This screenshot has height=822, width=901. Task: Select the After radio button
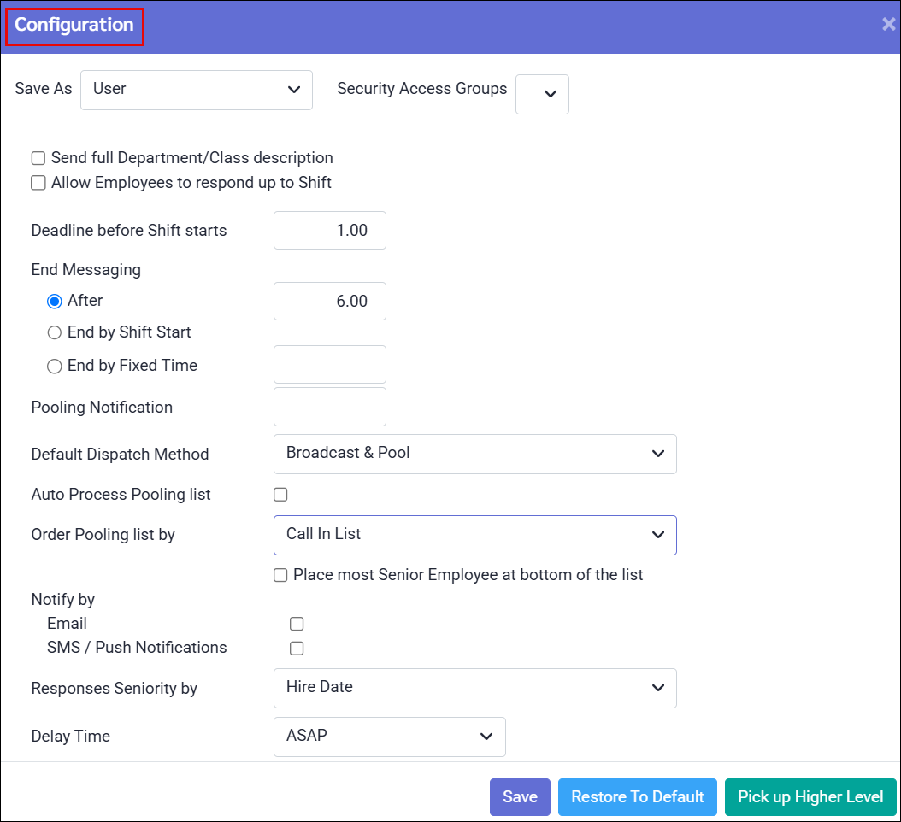tap(55, 302)
